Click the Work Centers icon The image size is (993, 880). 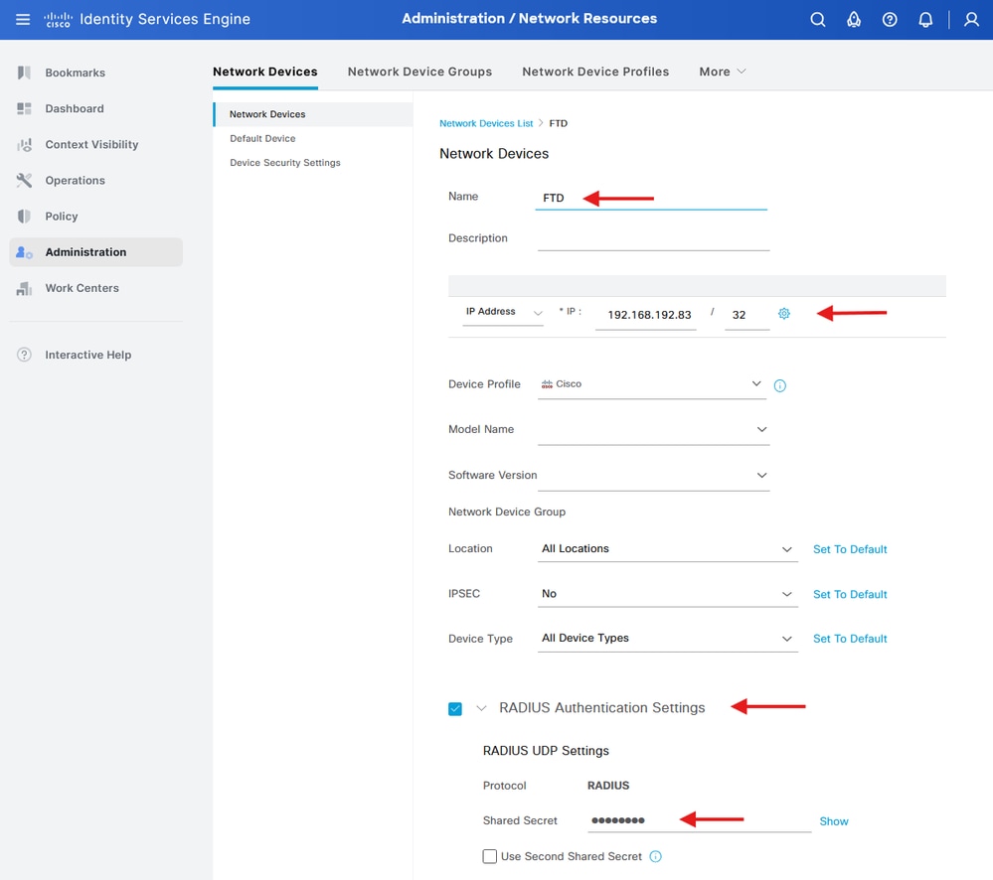pyautogui.click(x=24, y=288)
